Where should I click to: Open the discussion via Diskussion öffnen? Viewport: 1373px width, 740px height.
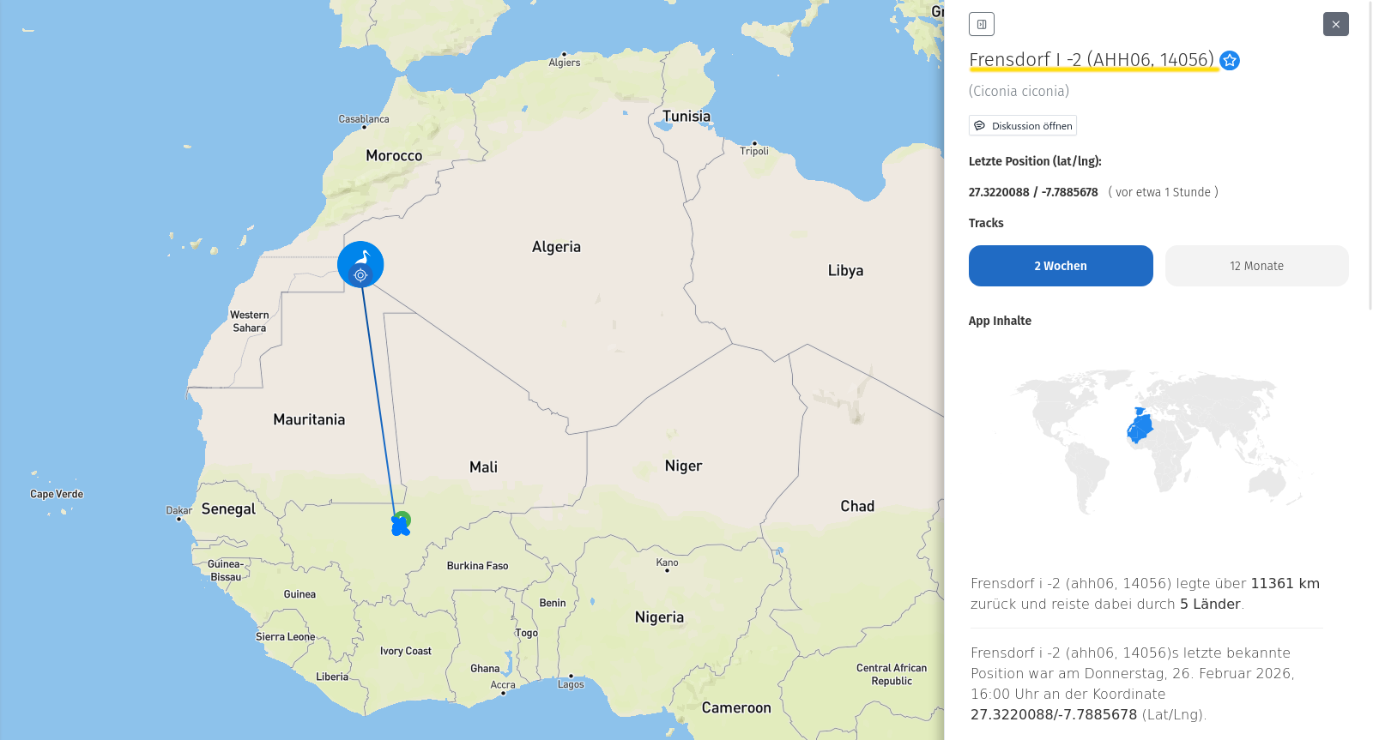click(x=1023, y=126)
